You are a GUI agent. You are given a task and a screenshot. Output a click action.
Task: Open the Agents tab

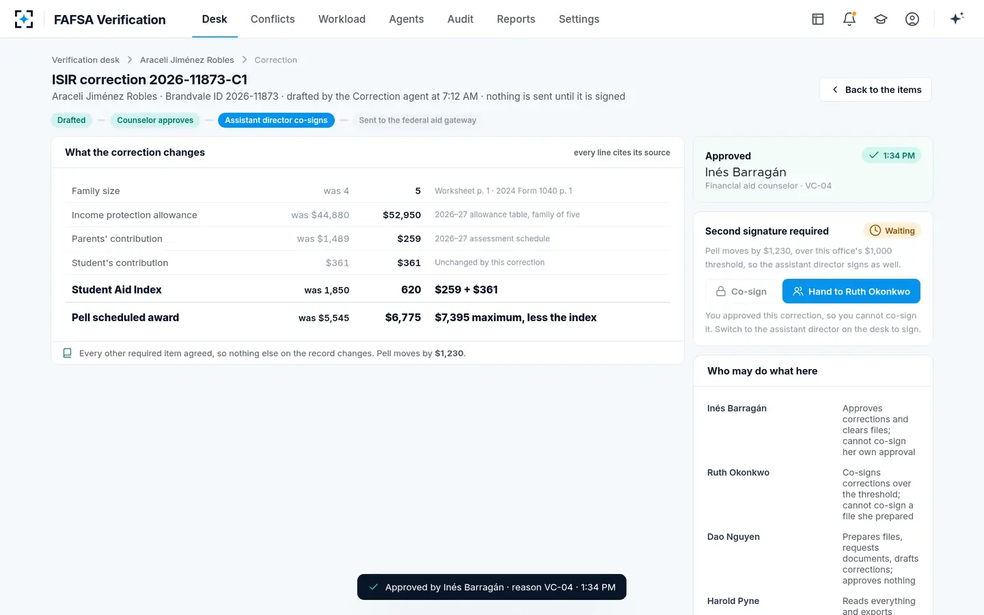407,19
